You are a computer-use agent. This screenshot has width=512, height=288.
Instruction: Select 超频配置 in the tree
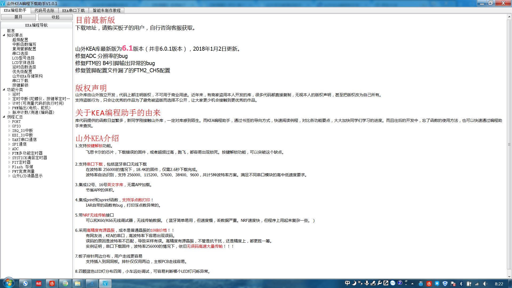point(20,40)
